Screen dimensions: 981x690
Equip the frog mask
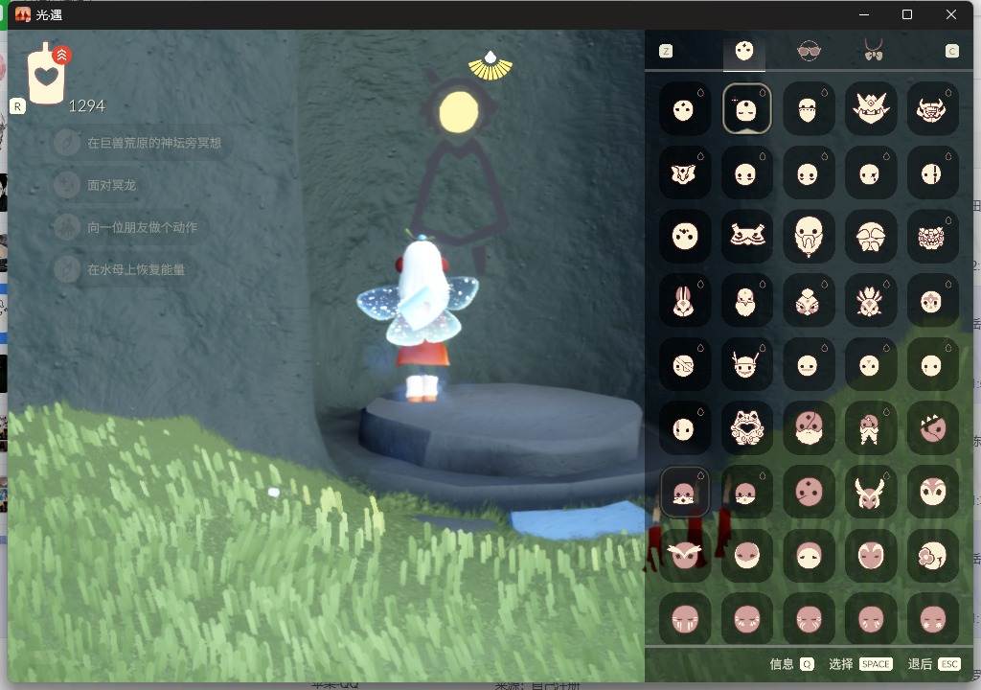pos(746,428)
